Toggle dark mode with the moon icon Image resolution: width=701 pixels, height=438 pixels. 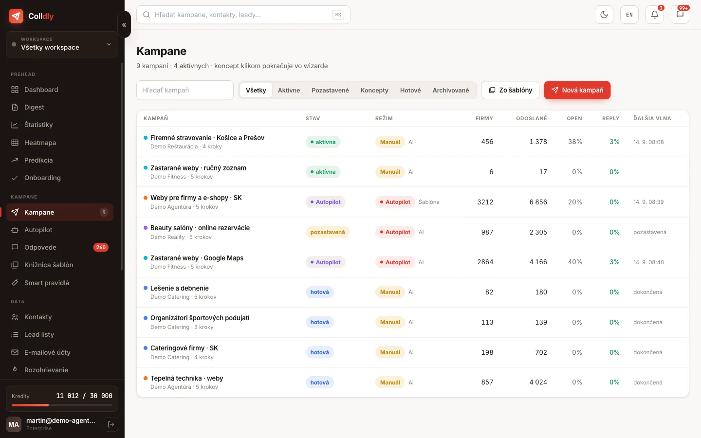click(x=604, y=15)
